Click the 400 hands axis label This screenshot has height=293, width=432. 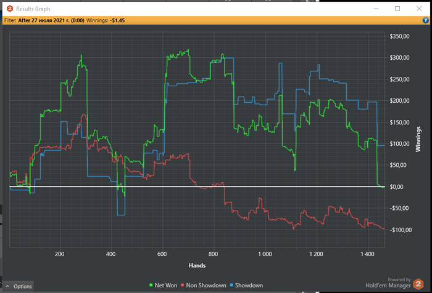(x=110, y=254)
